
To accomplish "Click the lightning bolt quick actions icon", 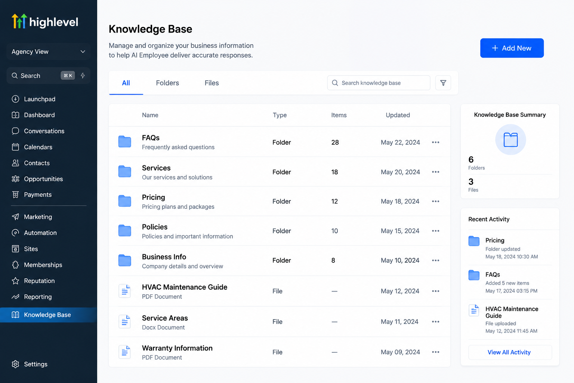I will coord(83,76).
